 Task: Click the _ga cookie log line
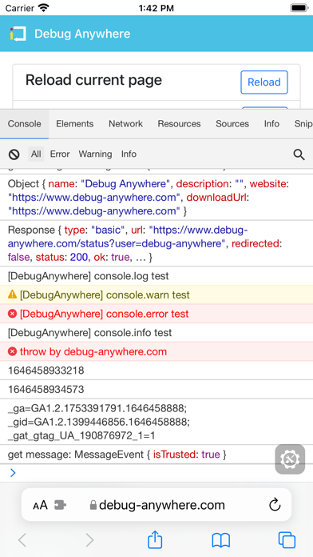97,409
